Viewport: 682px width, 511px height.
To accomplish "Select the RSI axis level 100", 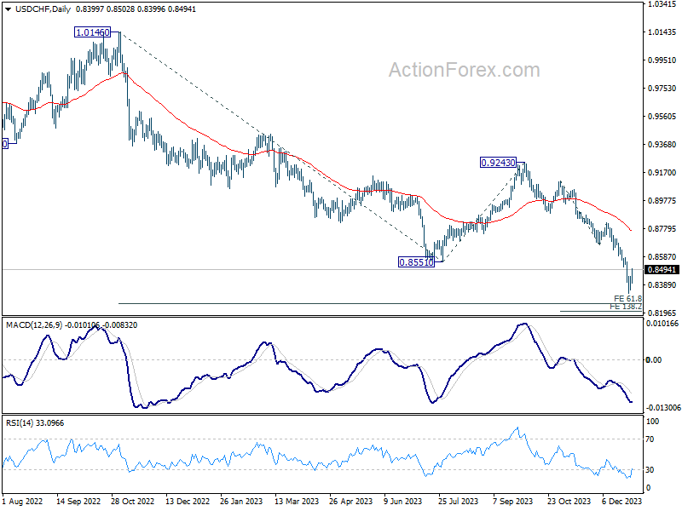I will [652, 422].
